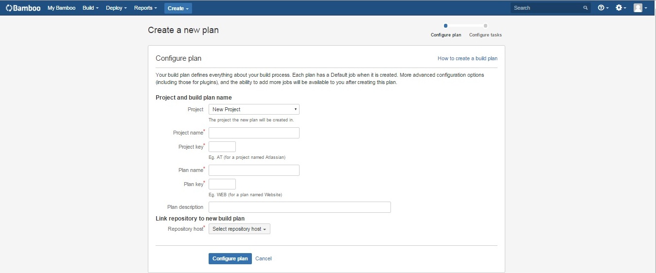Open the Create dropdown button
Viewport: 656px width, 273px height.
click(x=178, y=8)
